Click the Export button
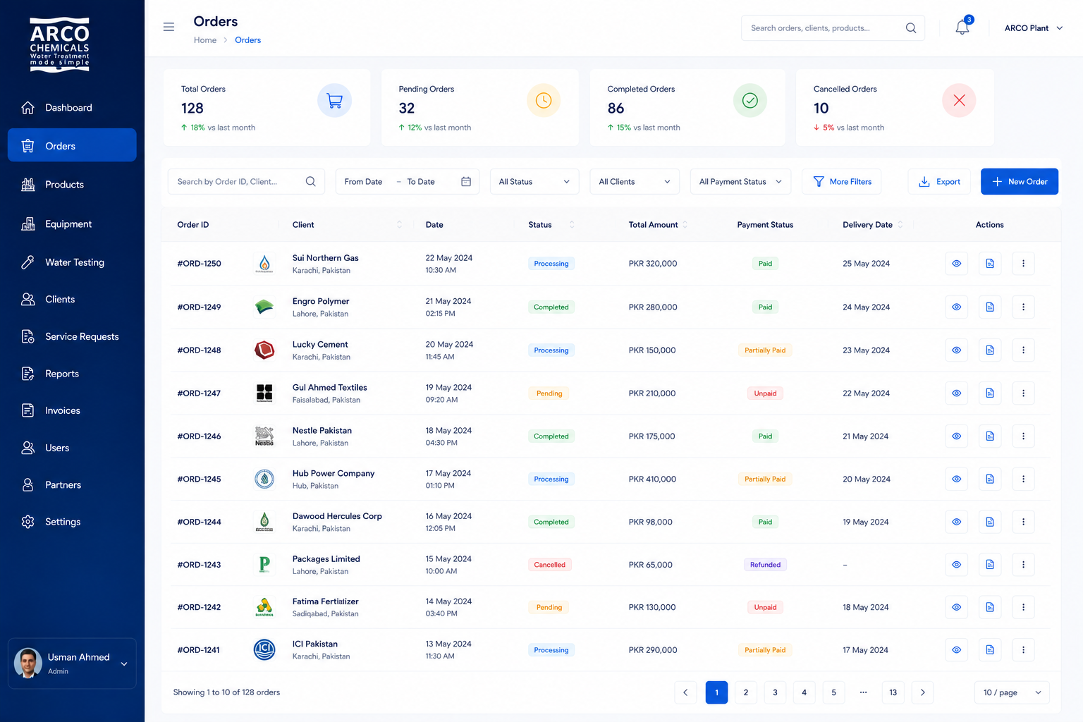Image resolution: width=1083 pixels, height=722 pixels. point(939,182)
